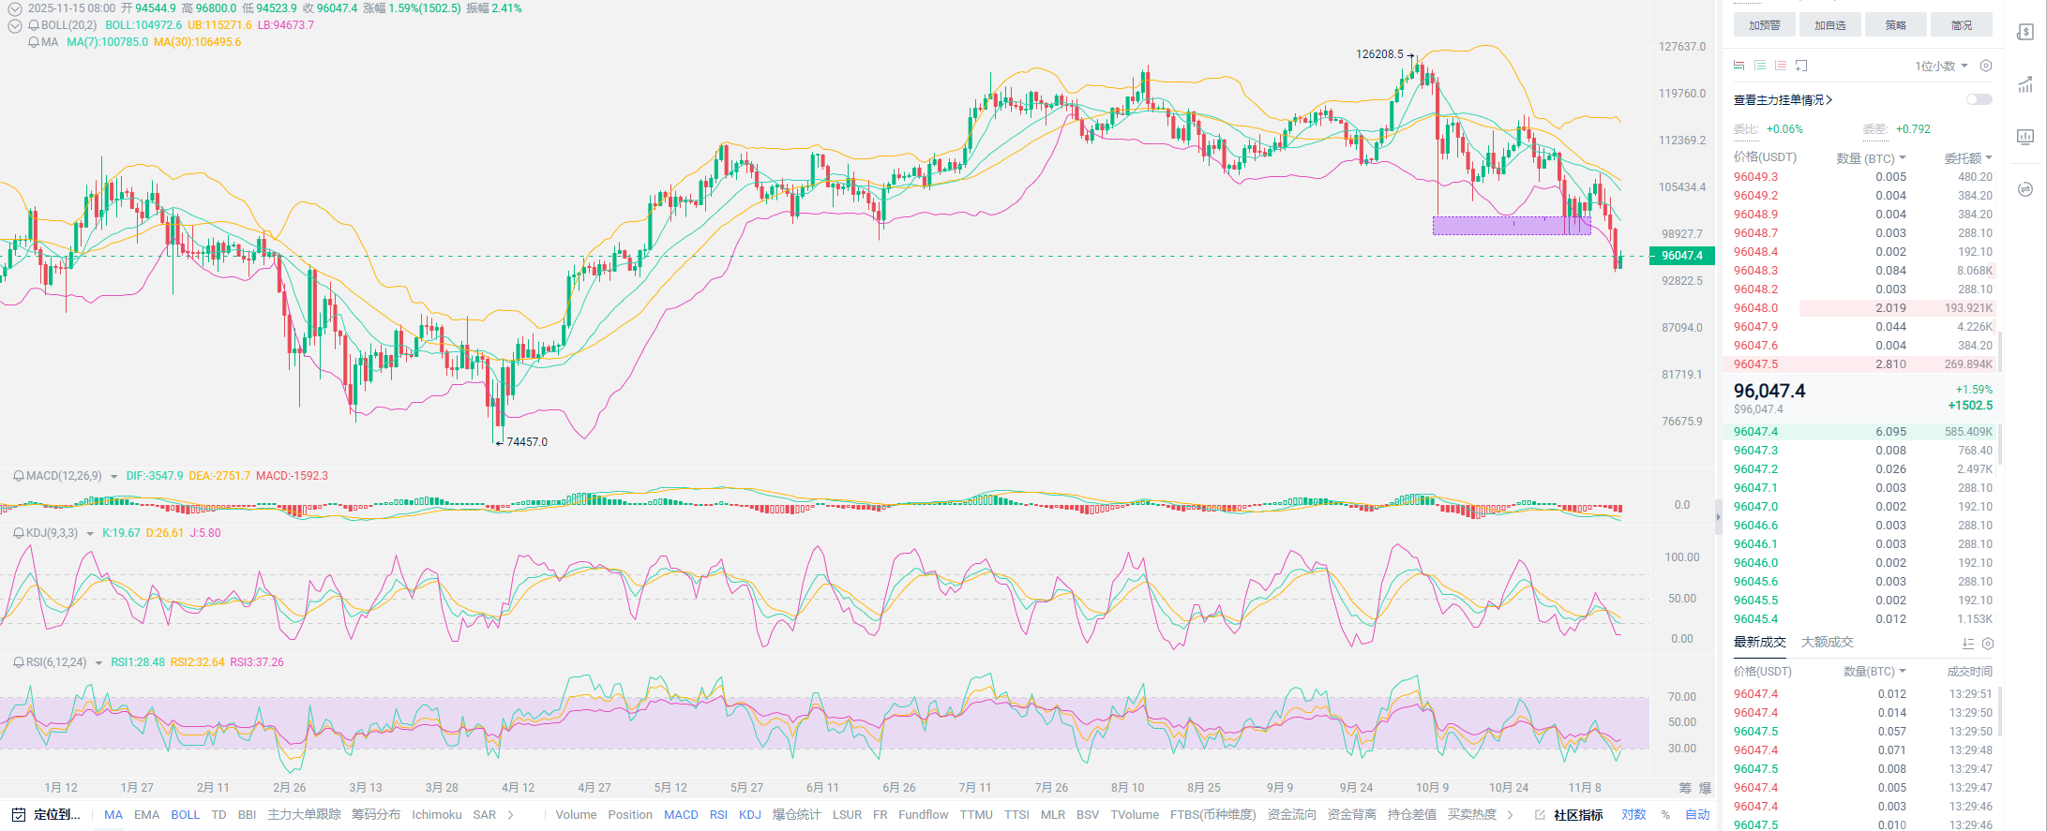
Task: Open order book settings hexagon icon
Action: [1985, 66]
